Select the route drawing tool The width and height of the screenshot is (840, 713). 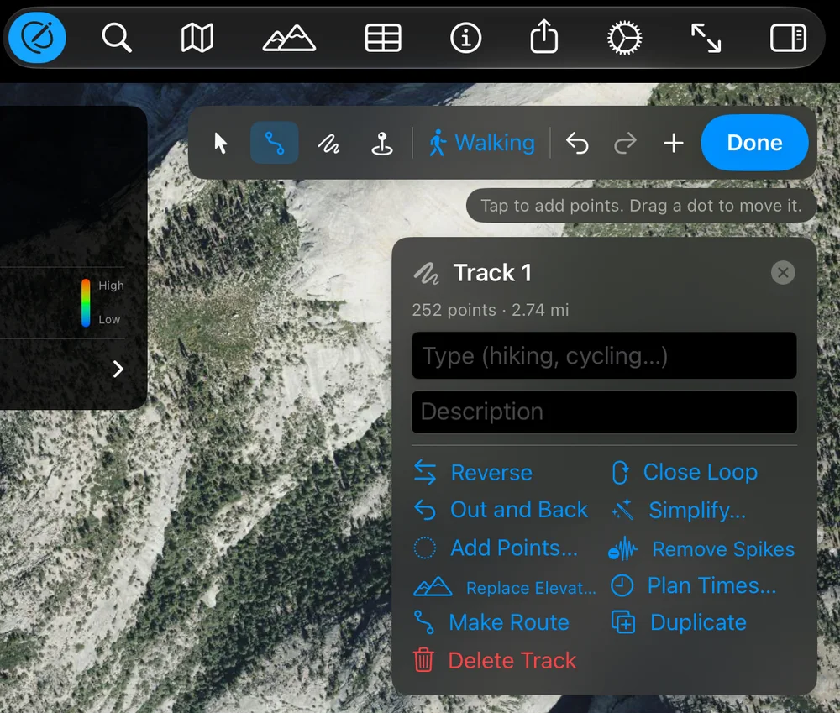pos(275,143)
